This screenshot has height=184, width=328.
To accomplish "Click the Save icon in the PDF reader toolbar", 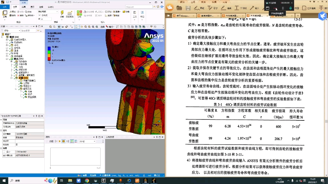I will [x=188, y=8].
